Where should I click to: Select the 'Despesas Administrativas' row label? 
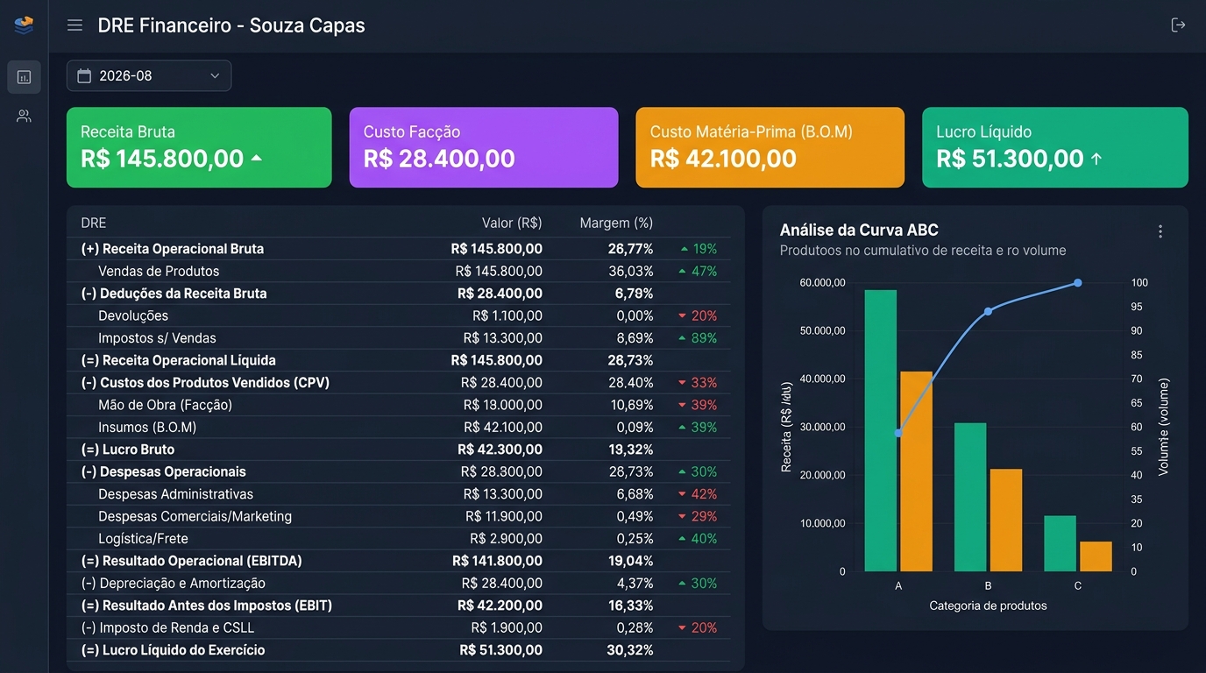175,495
